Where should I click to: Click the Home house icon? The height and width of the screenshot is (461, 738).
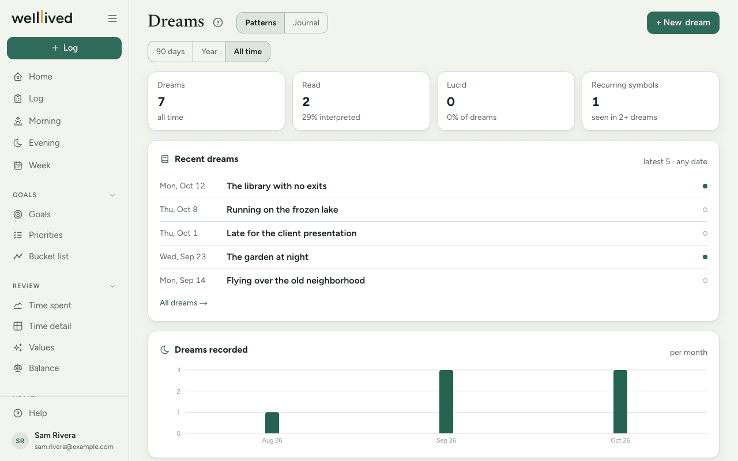click(x=18, y=77)
